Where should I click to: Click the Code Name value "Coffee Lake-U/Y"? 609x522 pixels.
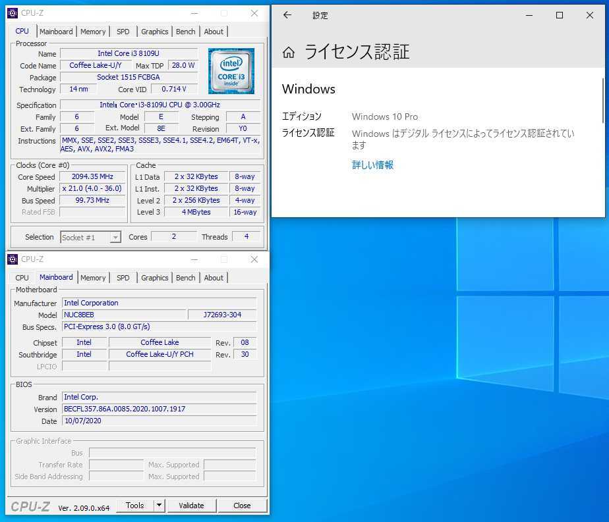click(96, 65)
